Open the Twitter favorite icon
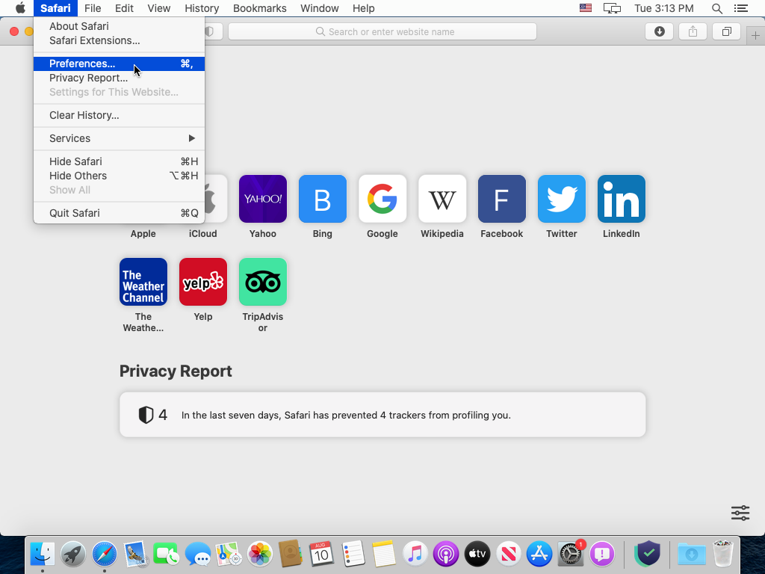Screen dimensions: 765x574 [x=562, y=199]
